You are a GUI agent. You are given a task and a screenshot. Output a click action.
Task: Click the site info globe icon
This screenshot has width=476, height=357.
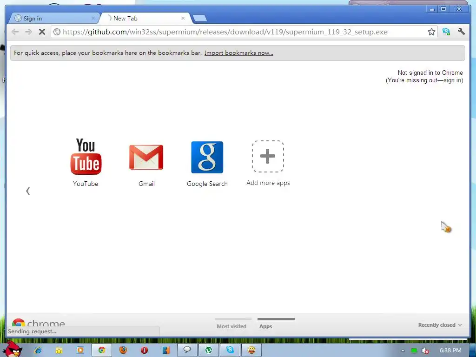[57, 32]
